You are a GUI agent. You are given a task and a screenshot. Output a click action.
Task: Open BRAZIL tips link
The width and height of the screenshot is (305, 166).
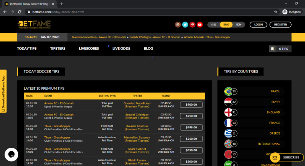(x=275, y=92)
